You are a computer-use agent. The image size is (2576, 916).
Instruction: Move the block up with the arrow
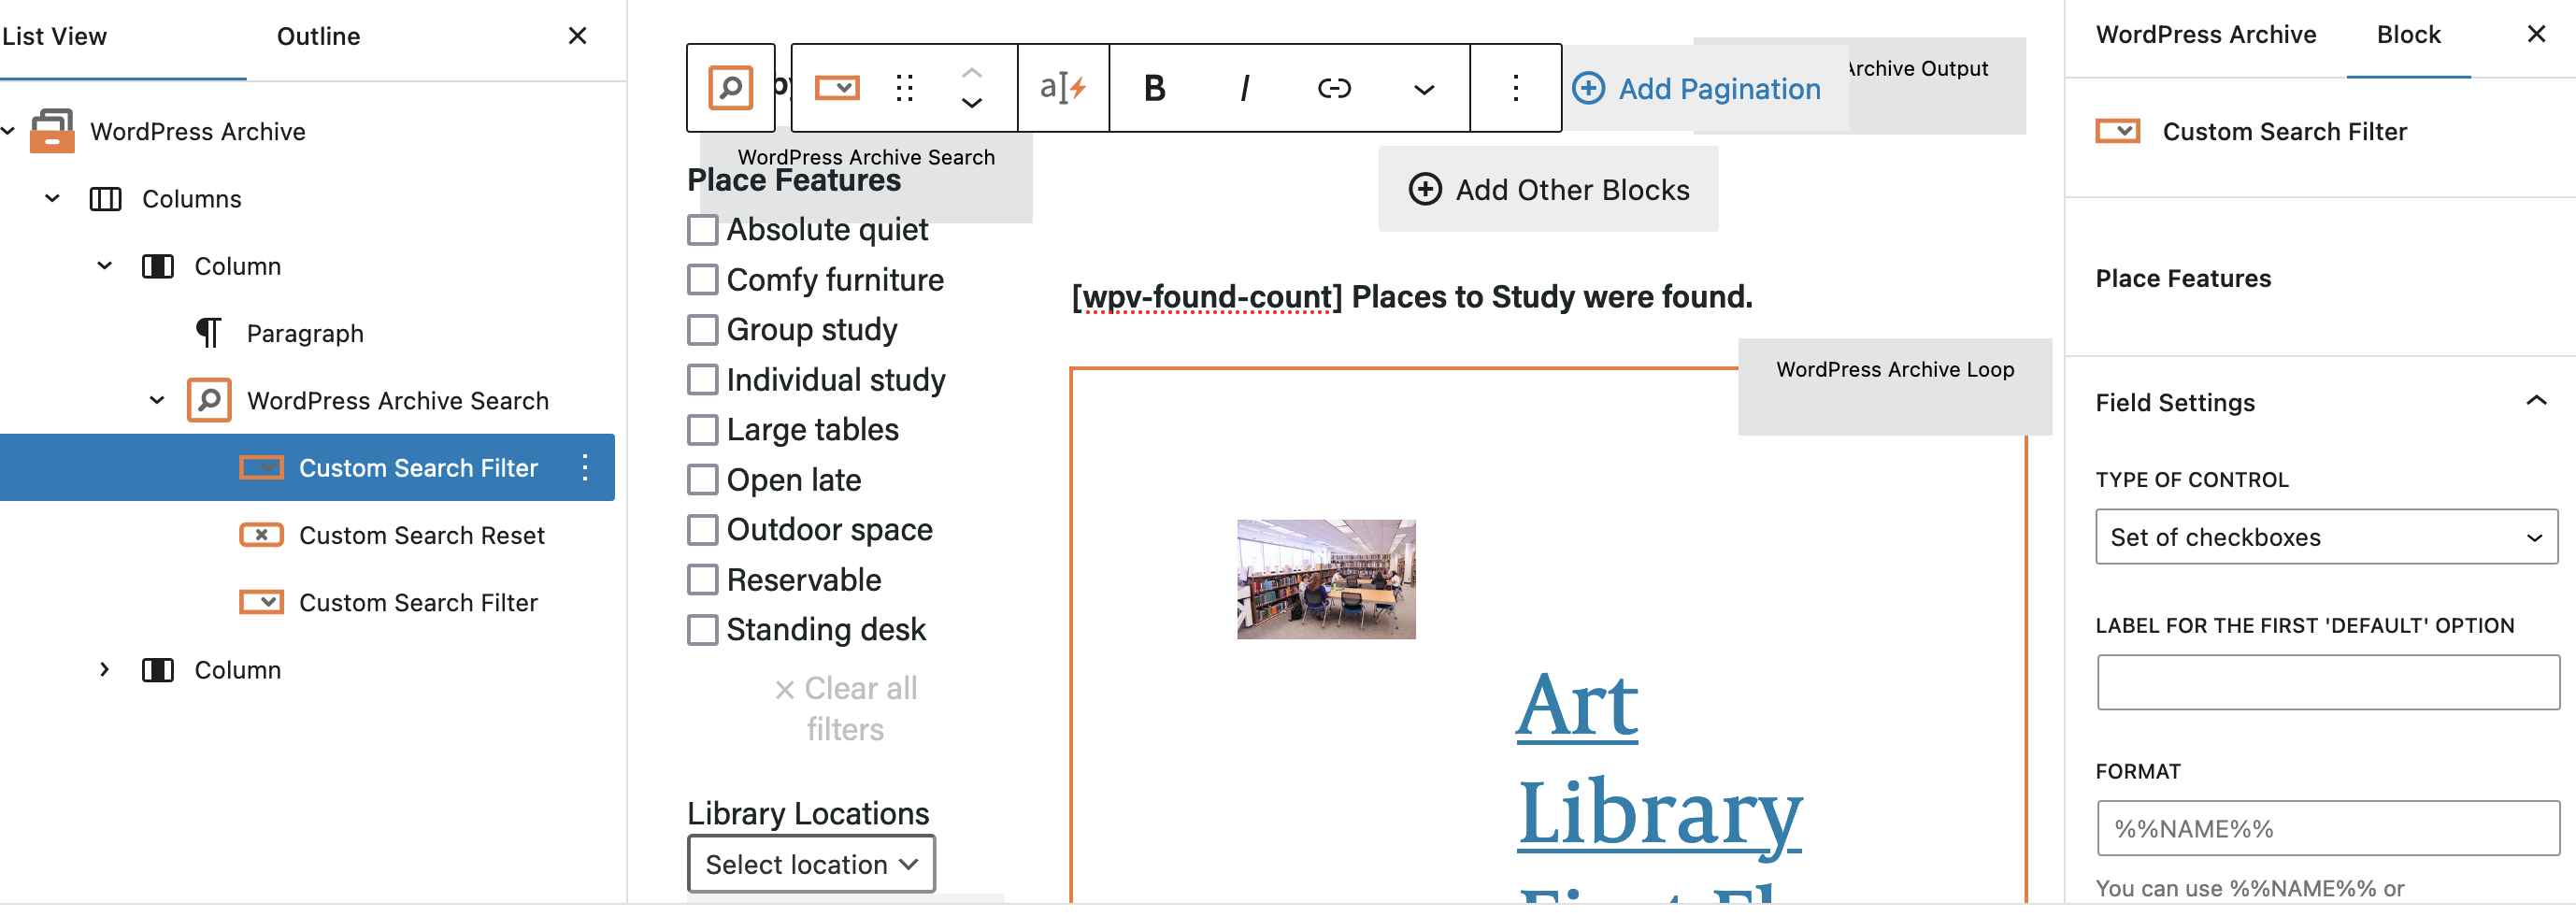pyautogui.click(x=971, y=73)
